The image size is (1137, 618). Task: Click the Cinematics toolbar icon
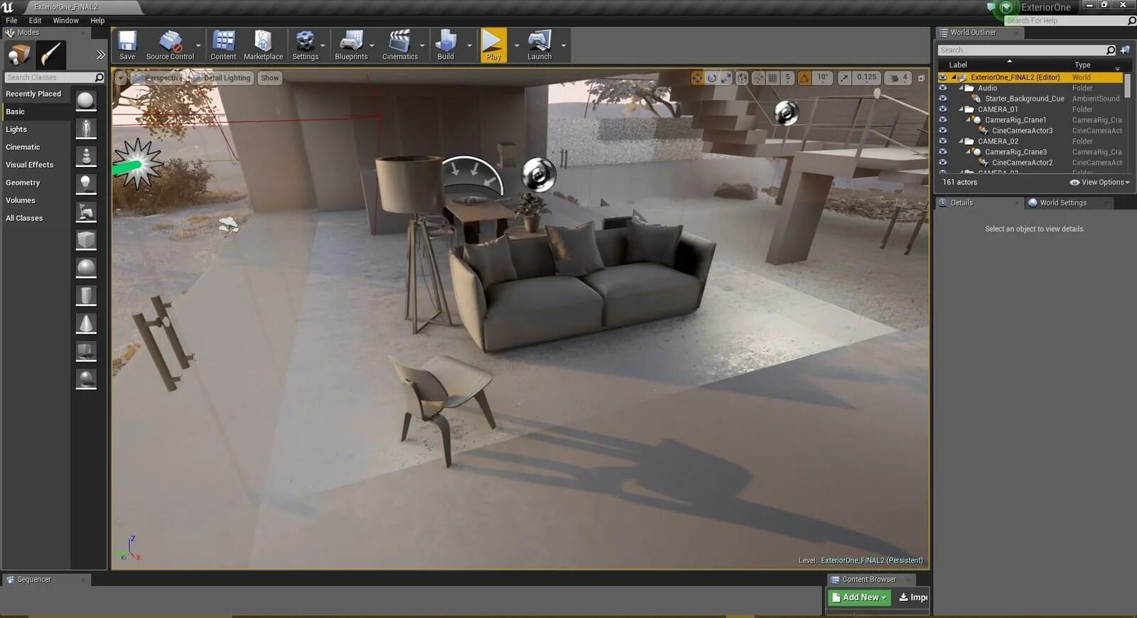pos(400,45)
